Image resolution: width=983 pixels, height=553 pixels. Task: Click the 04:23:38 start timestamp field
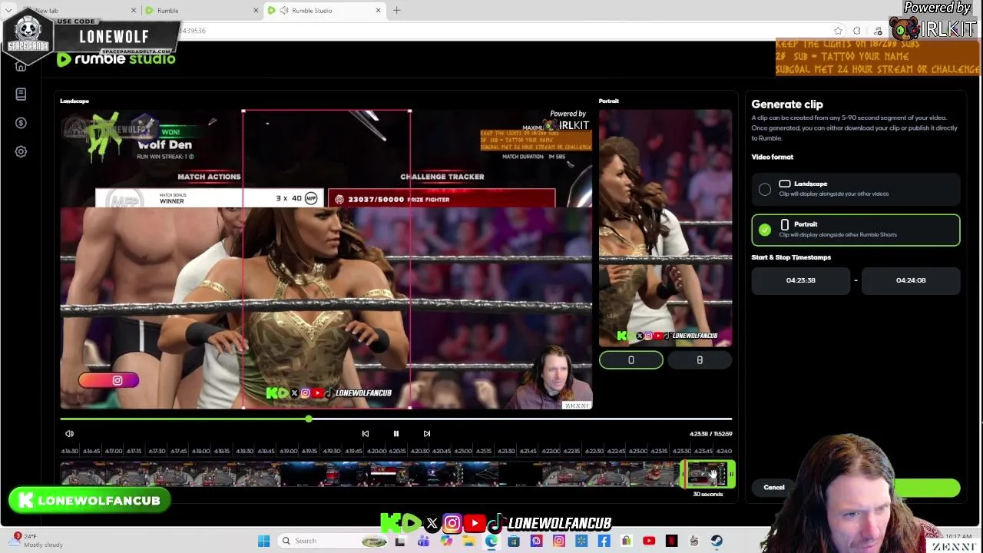pos(800,280)
